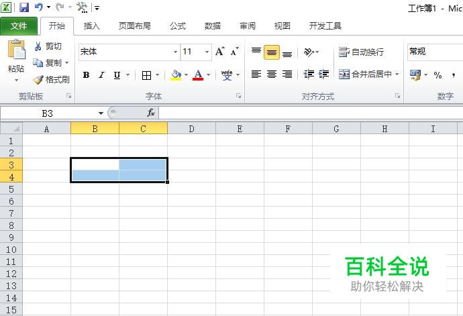463x316 pixels.
Task: Click the accounting number format icon
Action: [x=415, y=75]
